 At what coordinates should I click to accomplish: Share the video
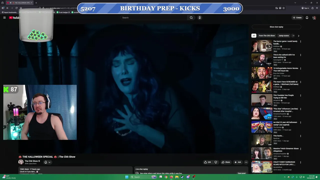[226, 162]
